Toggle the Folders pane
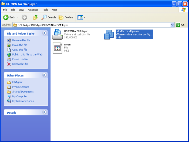The image size is (189, 142). tap(66, 17)
